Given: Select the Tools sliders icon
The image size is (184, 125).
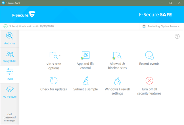Looking at the screenshot, I should coord(10,71).
